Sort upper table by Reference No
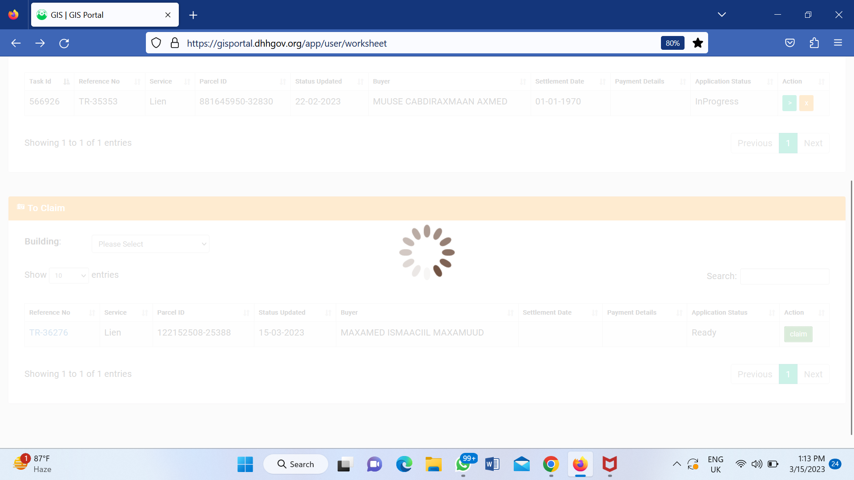The width and height of the screenshot is (854, 480). (109, 81)
